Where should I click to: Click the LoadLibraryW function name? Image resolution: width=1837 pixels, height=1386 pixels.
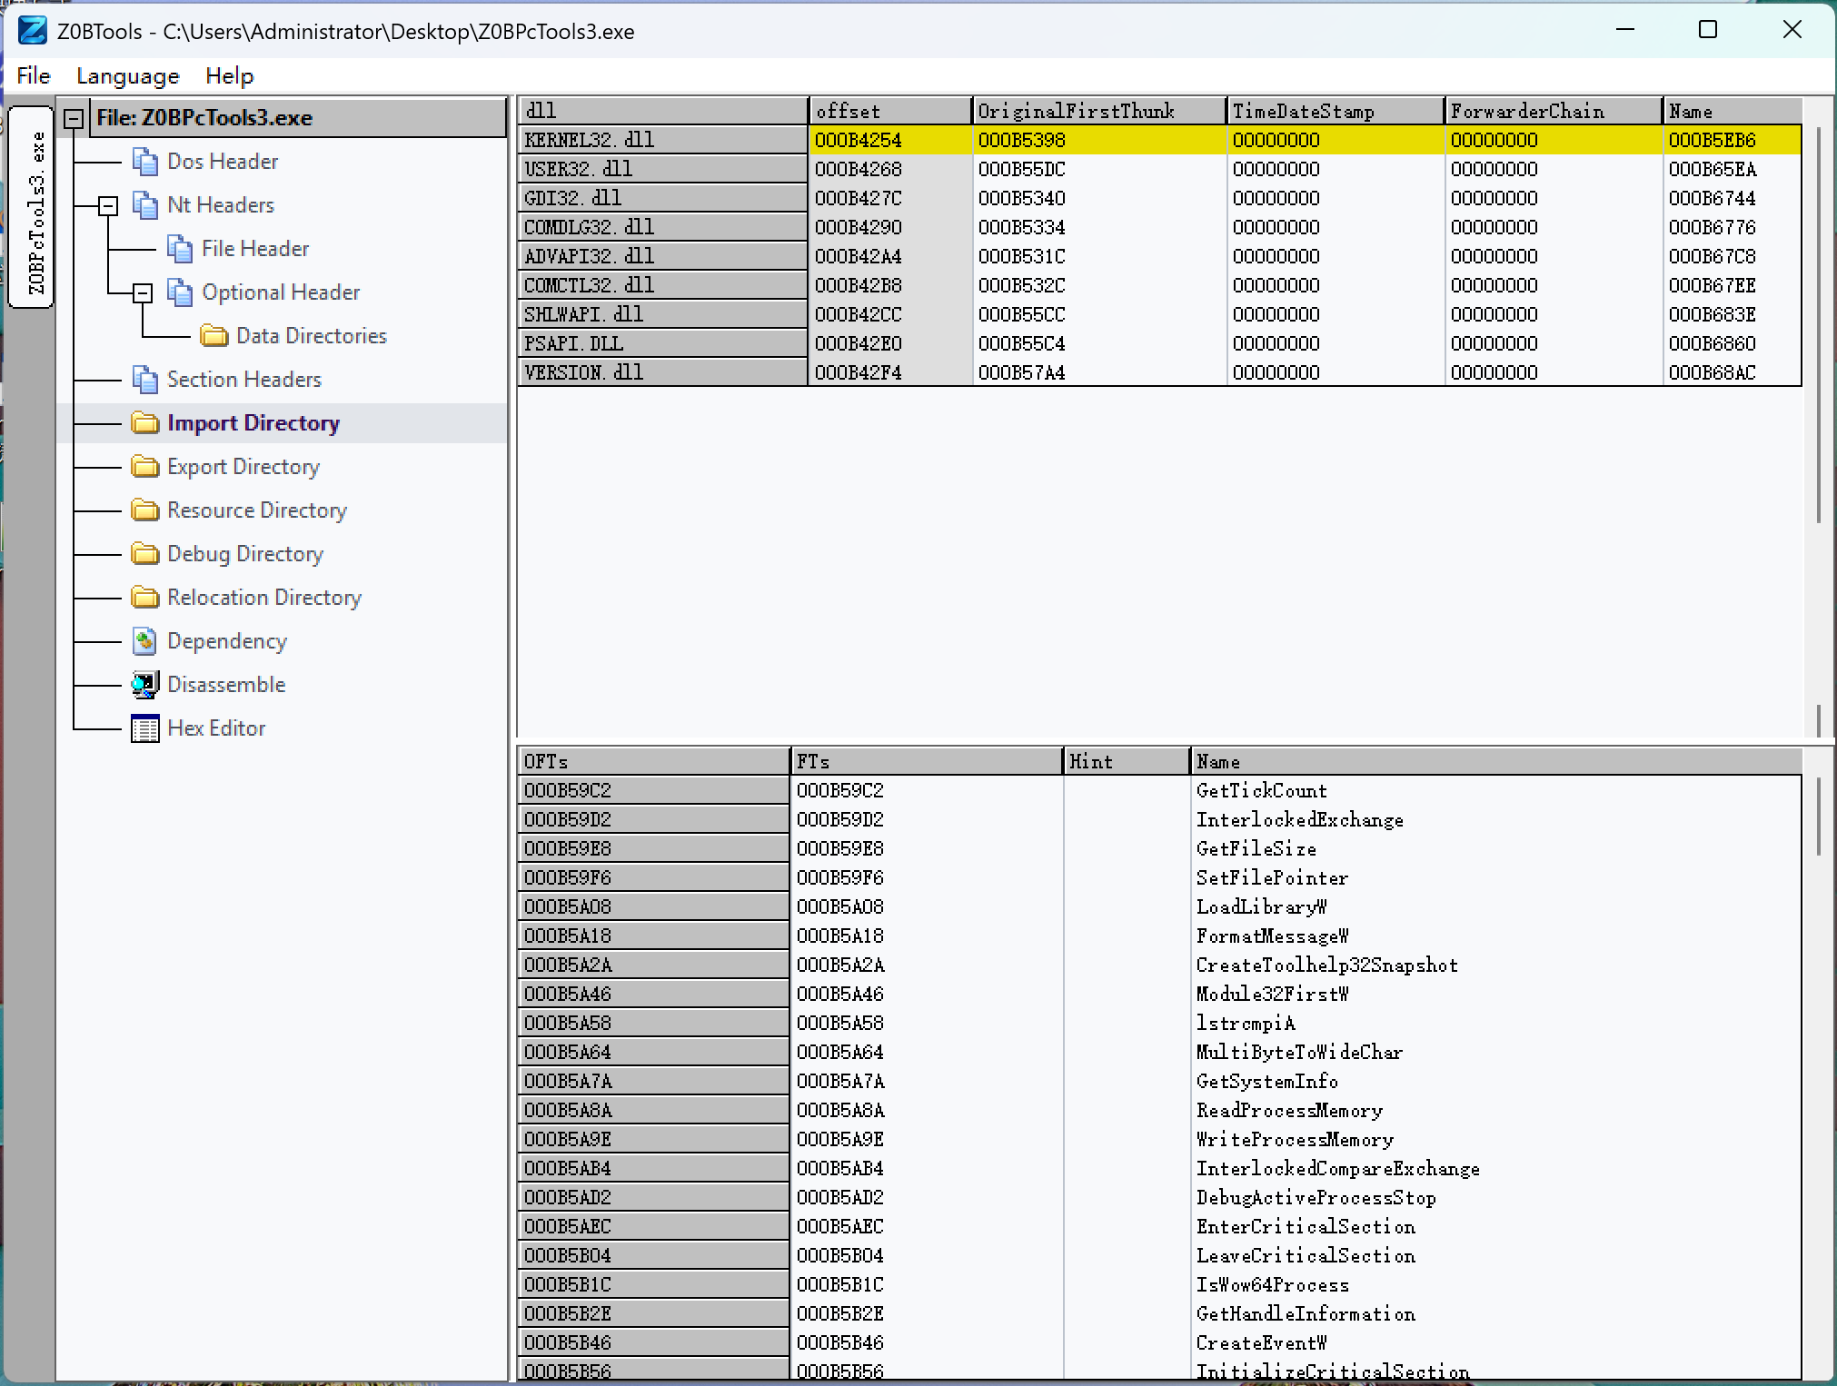pyautogui.click(x=1262, y=906)
